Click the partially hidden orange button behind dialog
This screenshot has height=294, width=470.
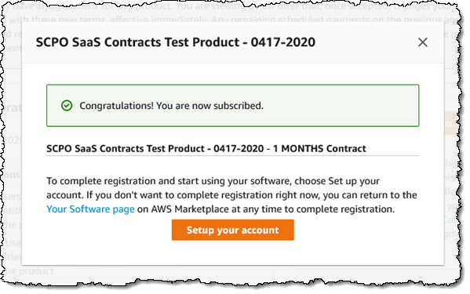coord(450,123)
